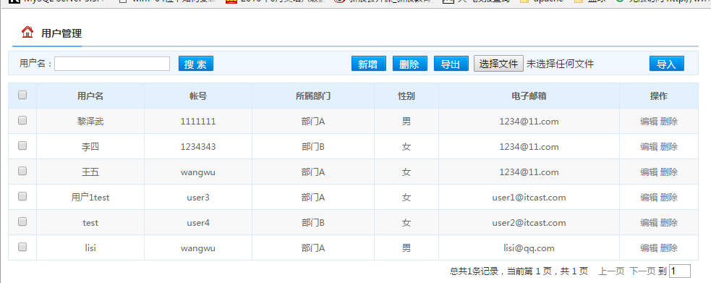Click the 电子邮箱 column header
The image size is (711, 283).
tap(529, 96)
